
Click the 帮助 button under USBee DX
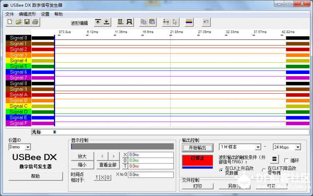tap(35, 176)
